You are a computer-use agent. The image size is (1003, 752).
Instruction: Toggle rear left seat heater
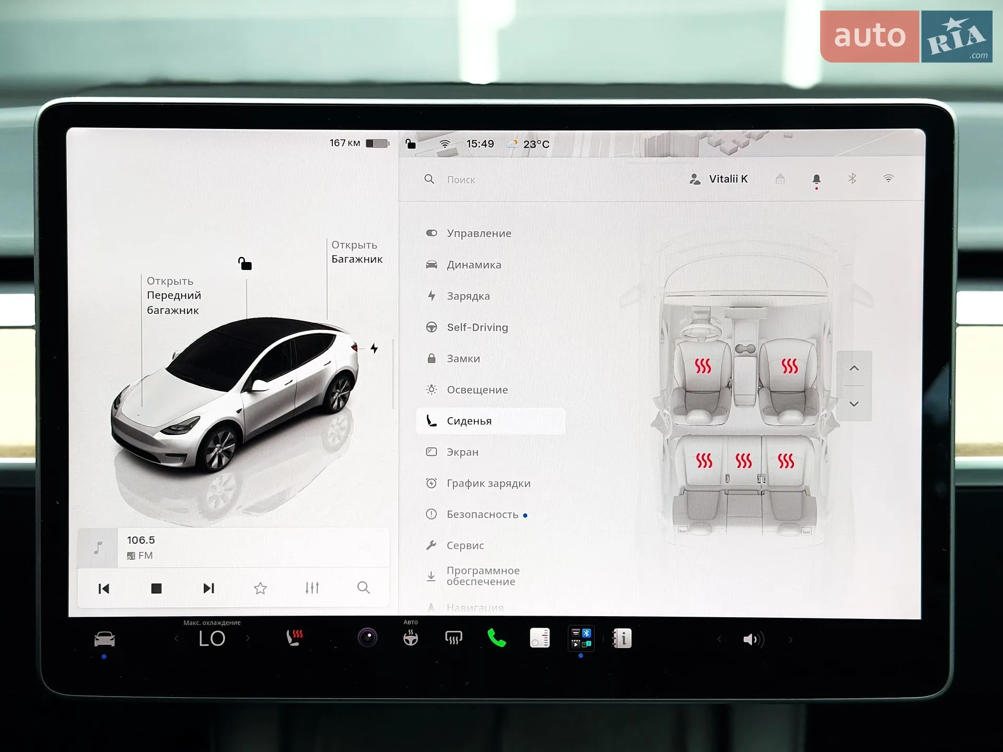[x=704, y=461]
